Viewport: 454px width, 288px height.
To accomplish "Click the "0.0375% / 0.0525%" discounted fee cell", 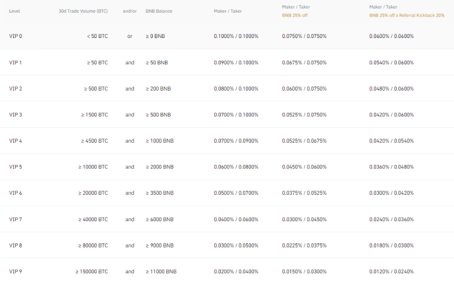I will tap(304, 193).
